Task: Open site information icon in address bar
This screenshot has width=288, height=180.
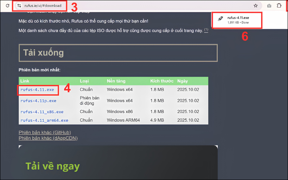Action: pos(19,6)
